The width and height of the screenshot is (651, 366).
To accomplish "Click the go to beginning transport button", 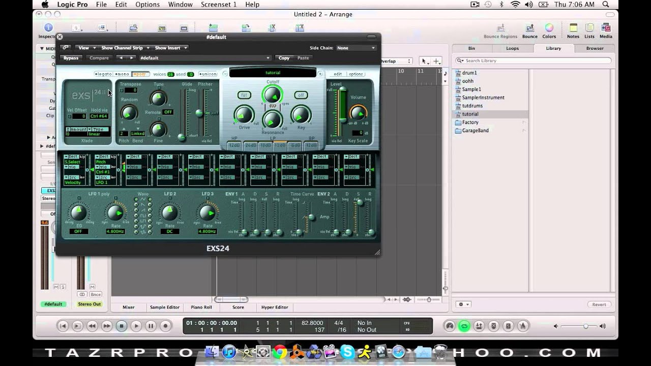I will (x=63, y=326).
